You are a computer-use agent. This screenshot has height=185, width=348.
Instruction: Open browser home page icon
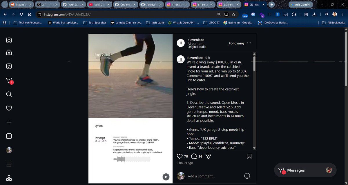30,14
